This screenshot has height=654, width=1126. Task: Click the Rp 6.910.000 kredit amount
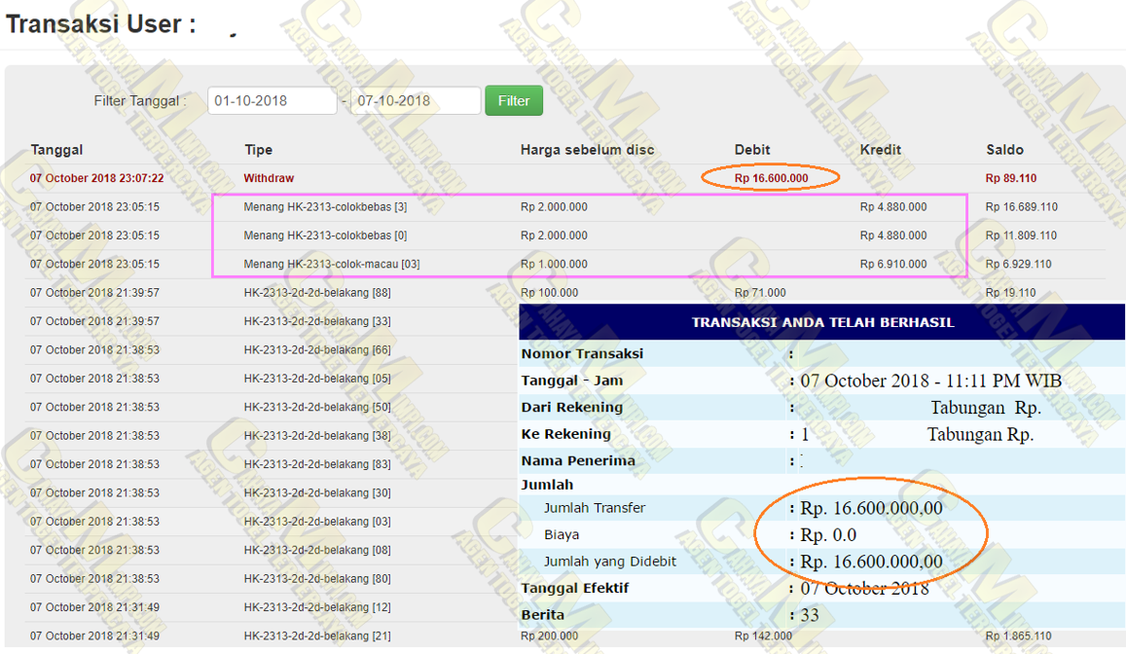pyautogui.click(x=892, y=264)
